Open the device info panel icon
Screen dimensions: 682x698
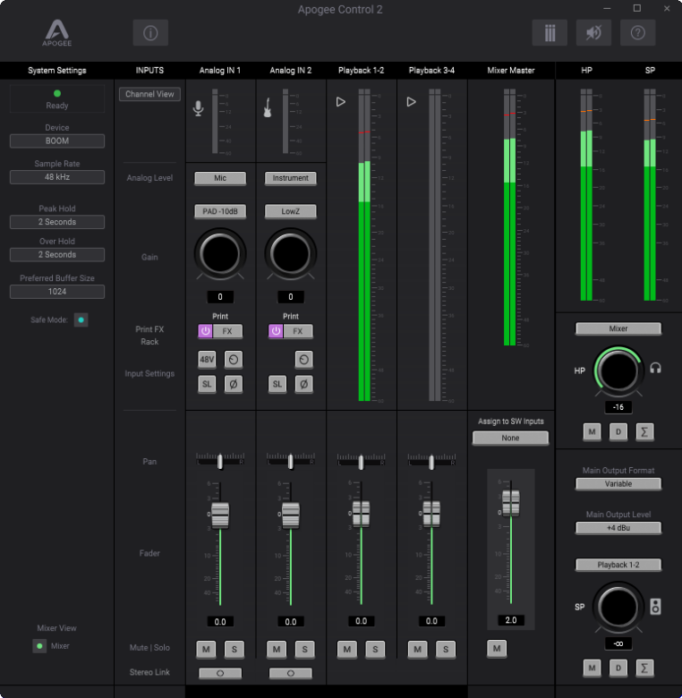tap(150, 33)
